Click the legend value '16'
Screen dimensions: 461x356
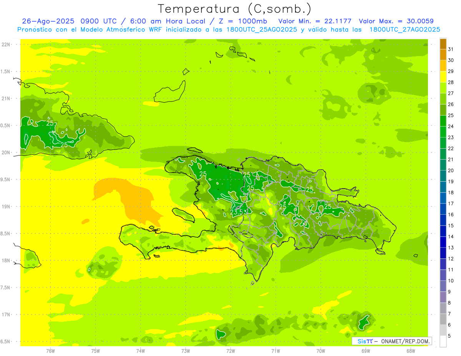[451, 215]
